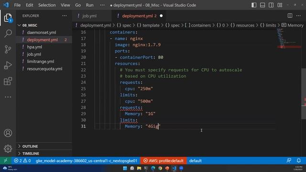
Task: Open the notifications bell
Action: coord(298,161)
